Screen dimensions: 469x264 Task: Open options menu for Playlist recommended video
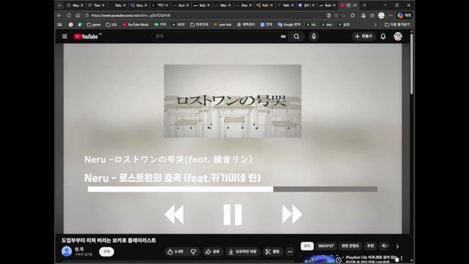pyautogui.click(x=401, y=258)
